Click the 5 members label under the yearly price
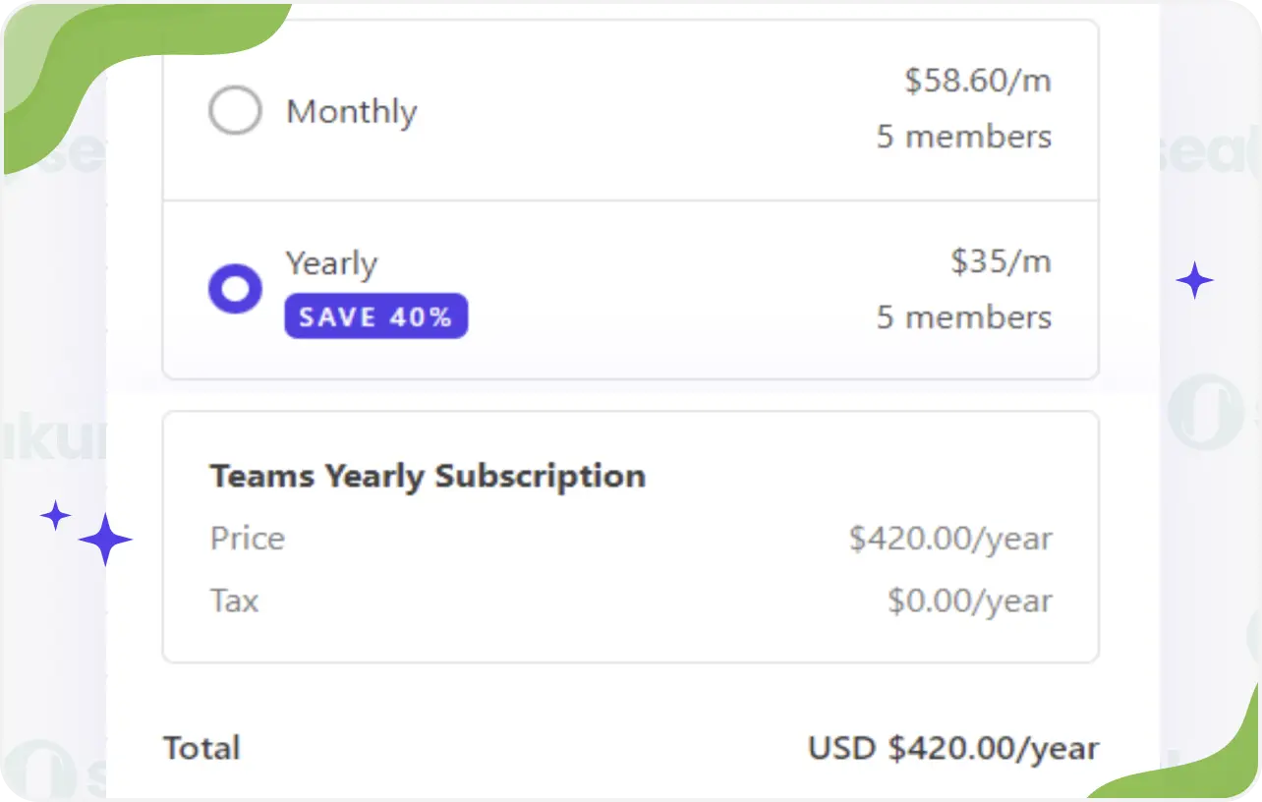 pyautogui.click(x=964, y=316)
